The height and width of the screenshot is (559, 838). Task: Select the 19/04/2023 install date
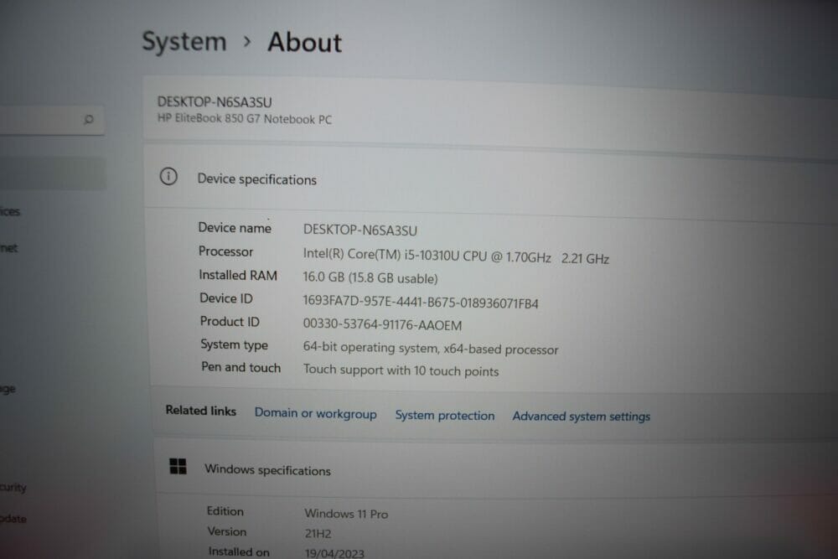point(334,553)
